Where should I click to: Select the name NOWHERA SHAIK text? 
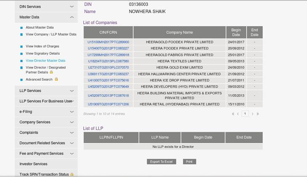[147, 11]
